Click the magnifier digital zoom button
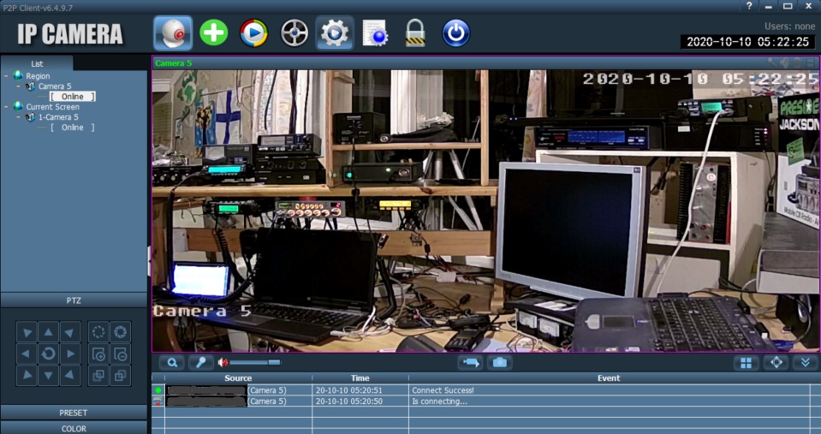Screen dimensions: 821x434 (x=172, y=362)
